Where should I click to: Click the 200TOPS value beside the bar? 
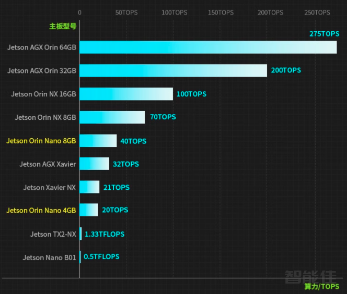point(286,70)
